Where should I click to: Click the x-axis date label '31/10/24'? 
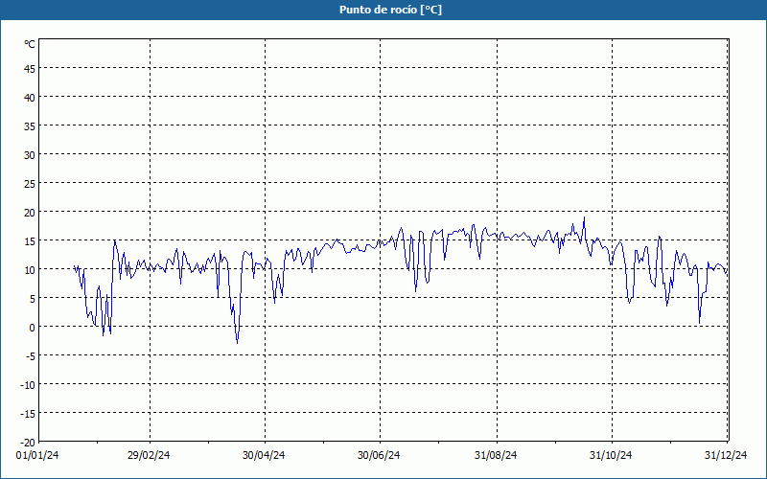click(x=611, y=456)
